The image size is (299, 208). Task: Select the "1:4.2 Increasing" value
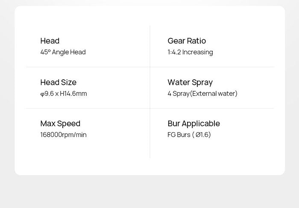[x=190, y=52]
